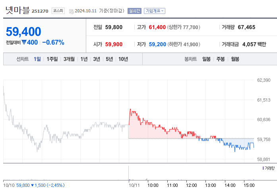
Task: Click the calendar clock icon beside the date
Action: [x=72, y=11]
